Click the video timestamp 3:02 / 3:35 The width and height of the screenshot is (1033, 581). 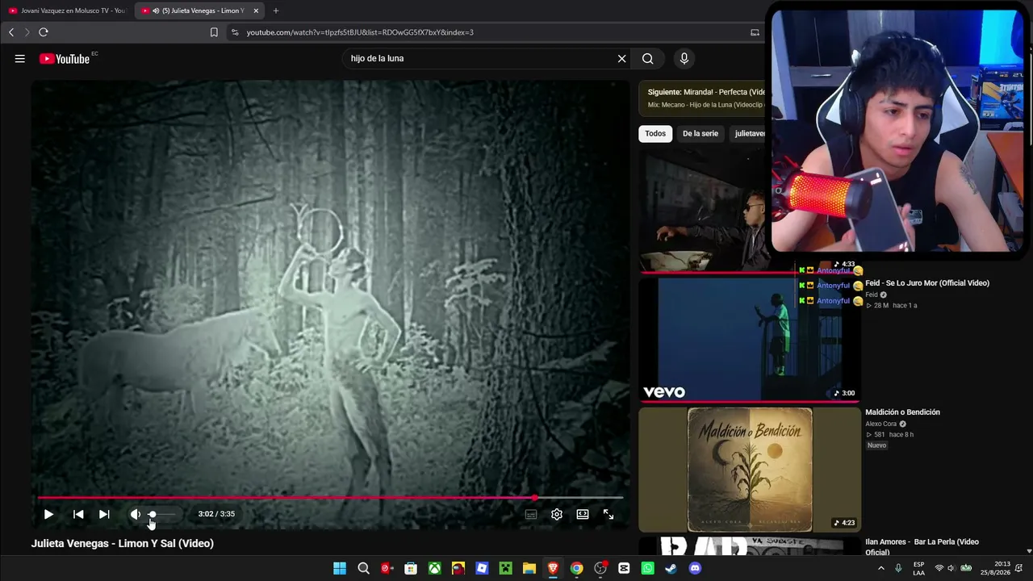[216, 514]
